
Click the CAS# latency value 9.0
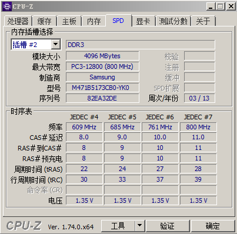122,137
